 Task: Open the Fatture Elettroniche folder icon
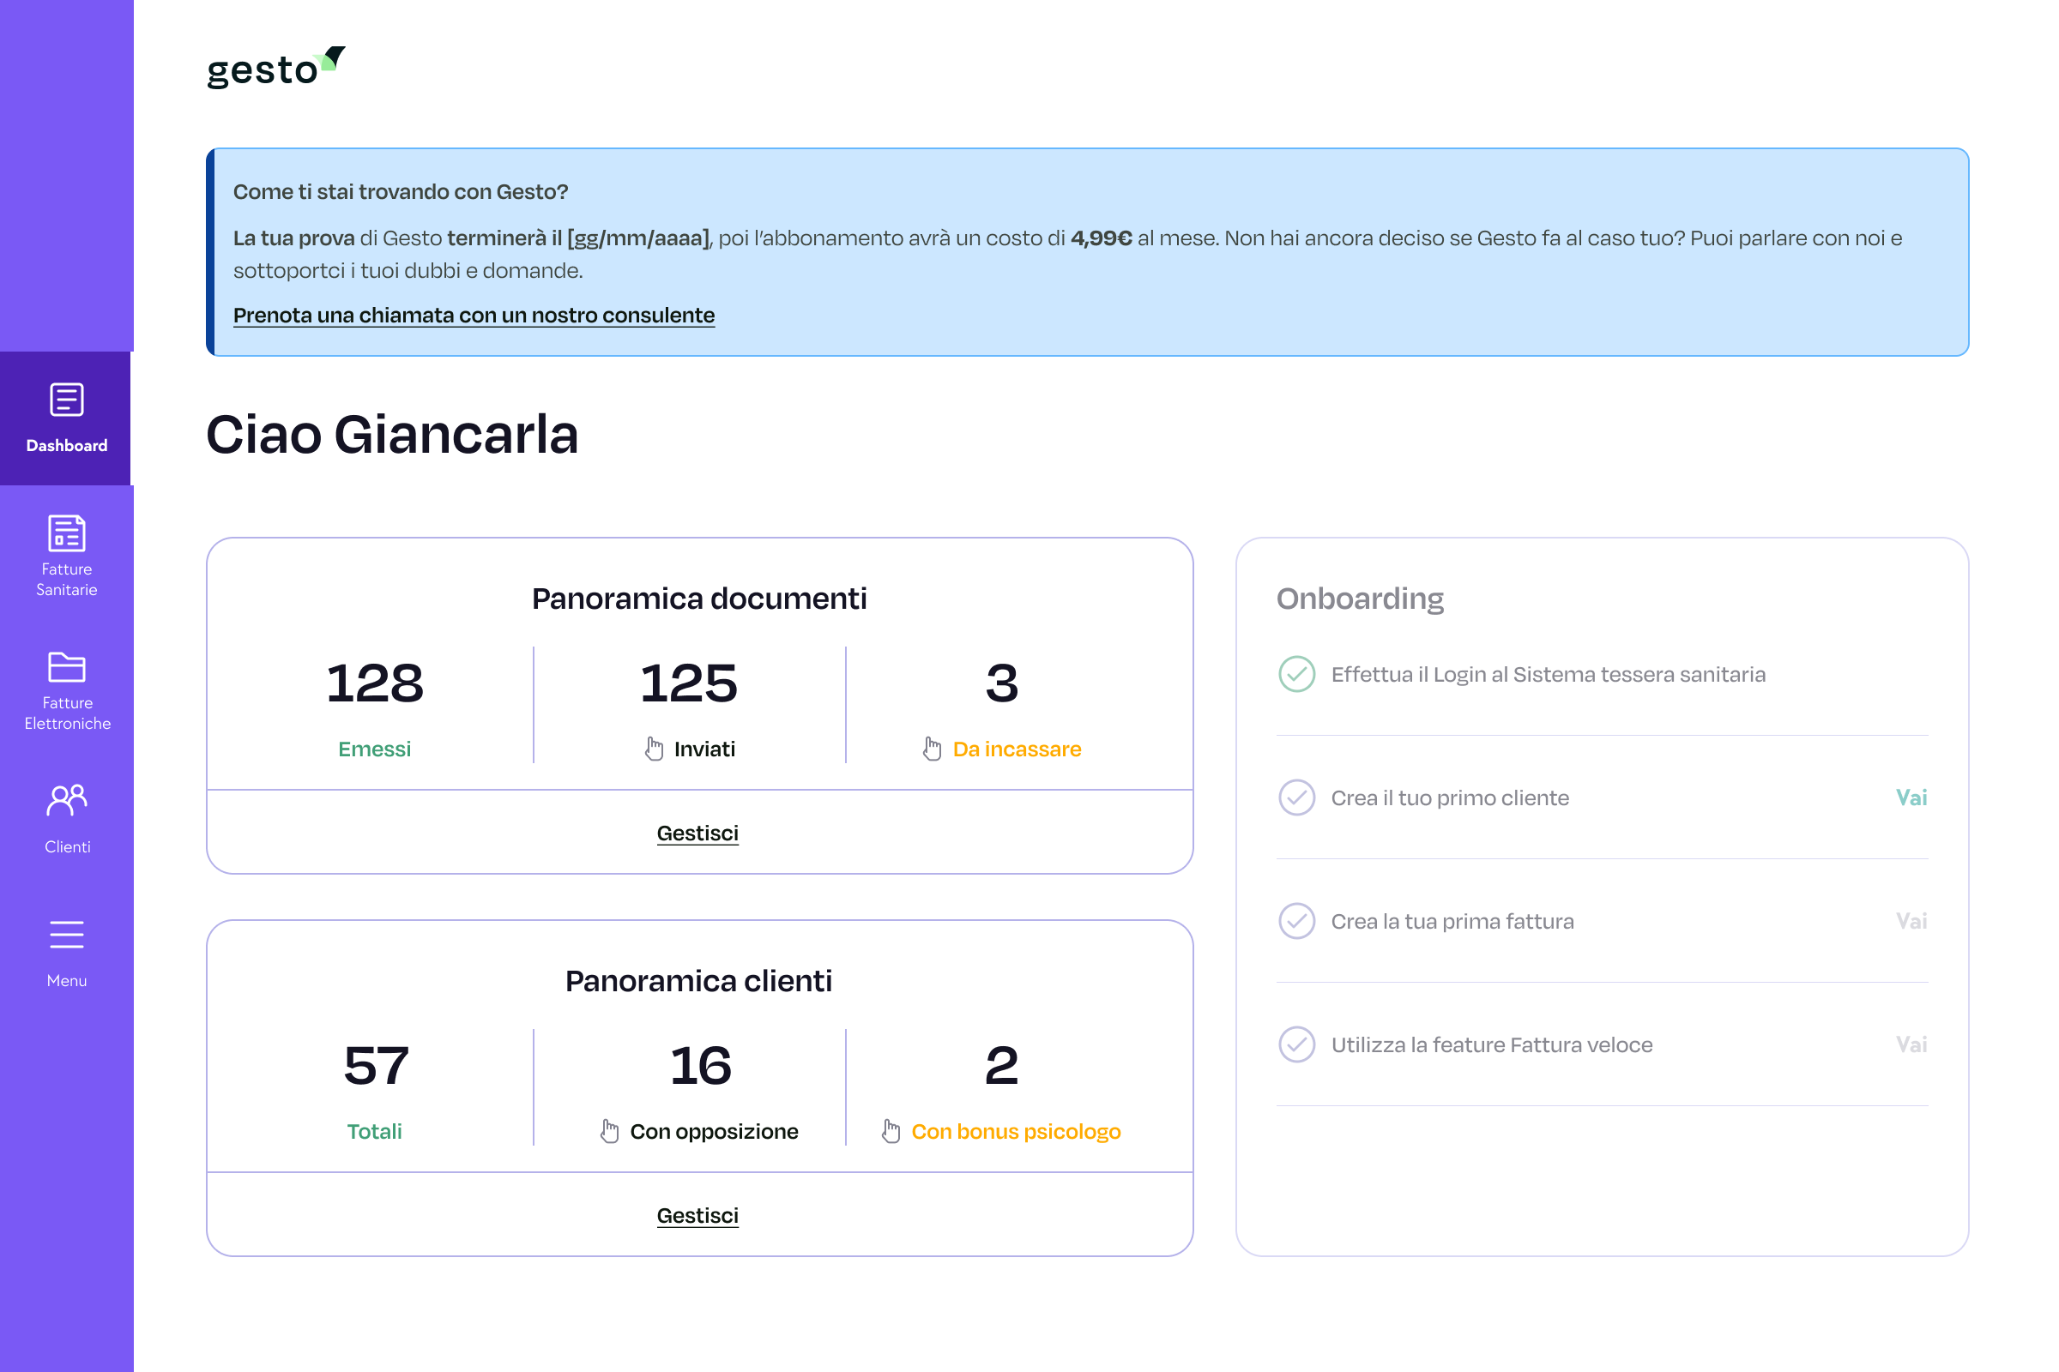tap(67, 668)
